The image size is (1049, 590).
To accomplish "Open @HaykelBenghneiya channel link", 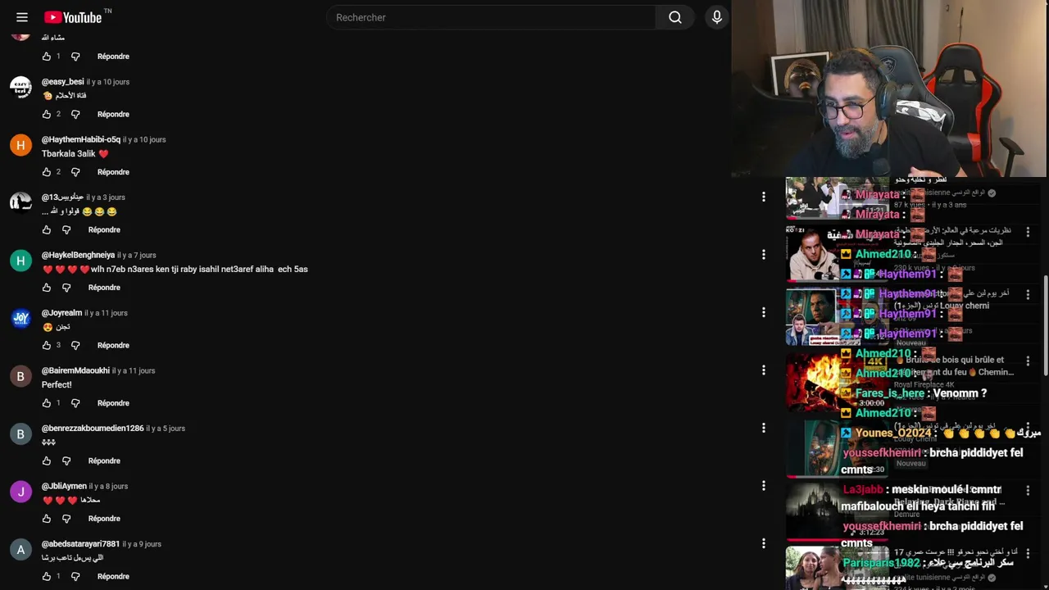I will [79, 255].
